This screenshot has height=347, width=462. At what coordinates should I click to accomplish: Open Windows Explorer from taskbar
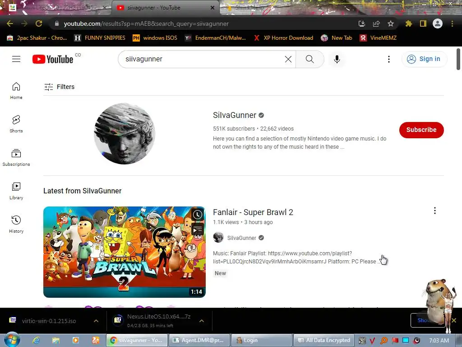click(55, 340)
